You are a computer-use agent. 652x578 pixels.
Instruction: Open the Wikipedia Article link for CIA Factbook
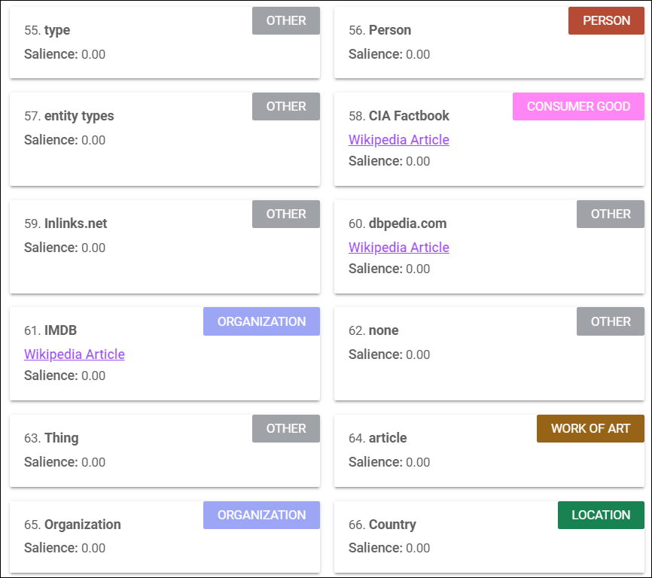pyautogui.click(x=399, y=140)
